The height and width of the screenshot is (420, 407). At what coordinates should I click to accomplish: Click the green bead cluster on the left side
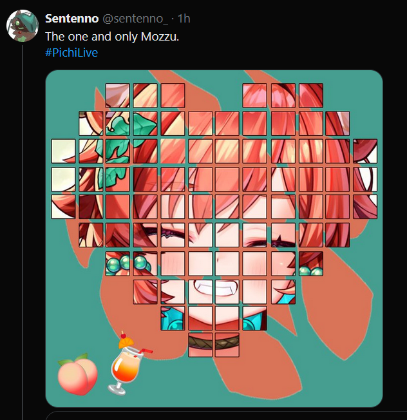[x=129, y=263]
